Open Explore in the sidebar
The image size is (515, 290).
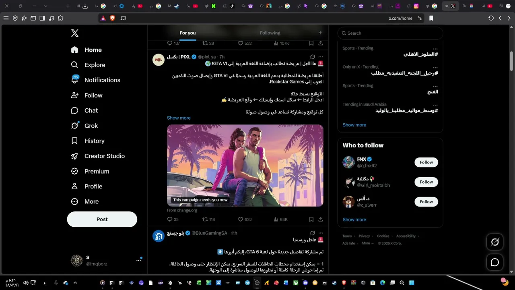click(x=88, y=65)
